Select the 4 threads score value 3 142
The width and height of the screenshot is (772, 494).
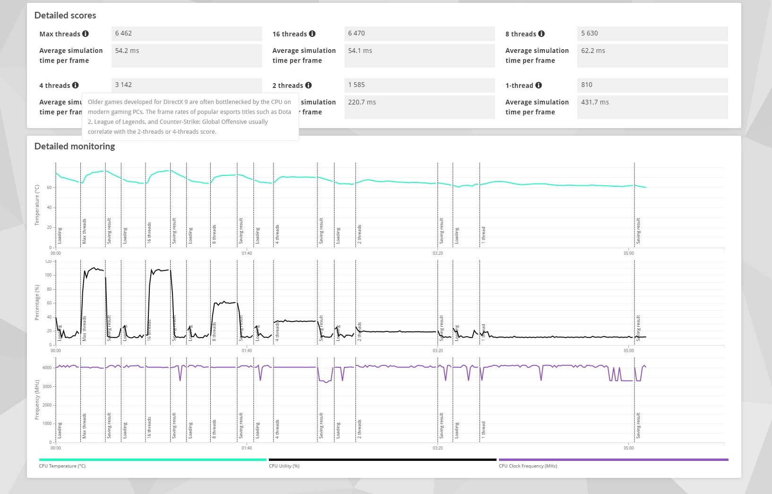pyautogui.click(x=187, y=85)
